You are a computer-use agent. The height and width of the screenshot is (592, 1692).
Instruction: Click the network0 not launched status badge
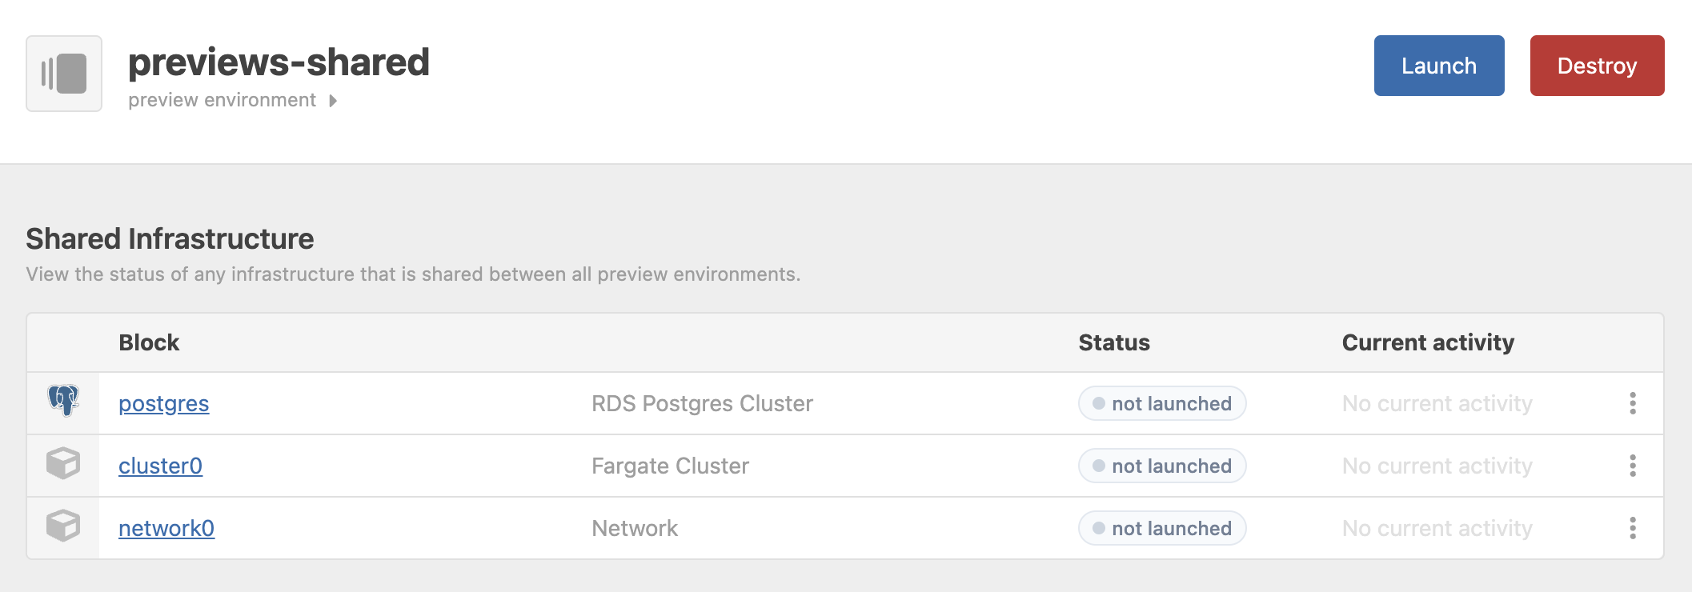[x=1162, y=528]
